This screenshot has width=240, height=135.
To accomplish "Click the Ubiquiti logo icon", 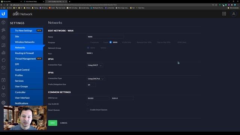I will [x=3, y=14].
